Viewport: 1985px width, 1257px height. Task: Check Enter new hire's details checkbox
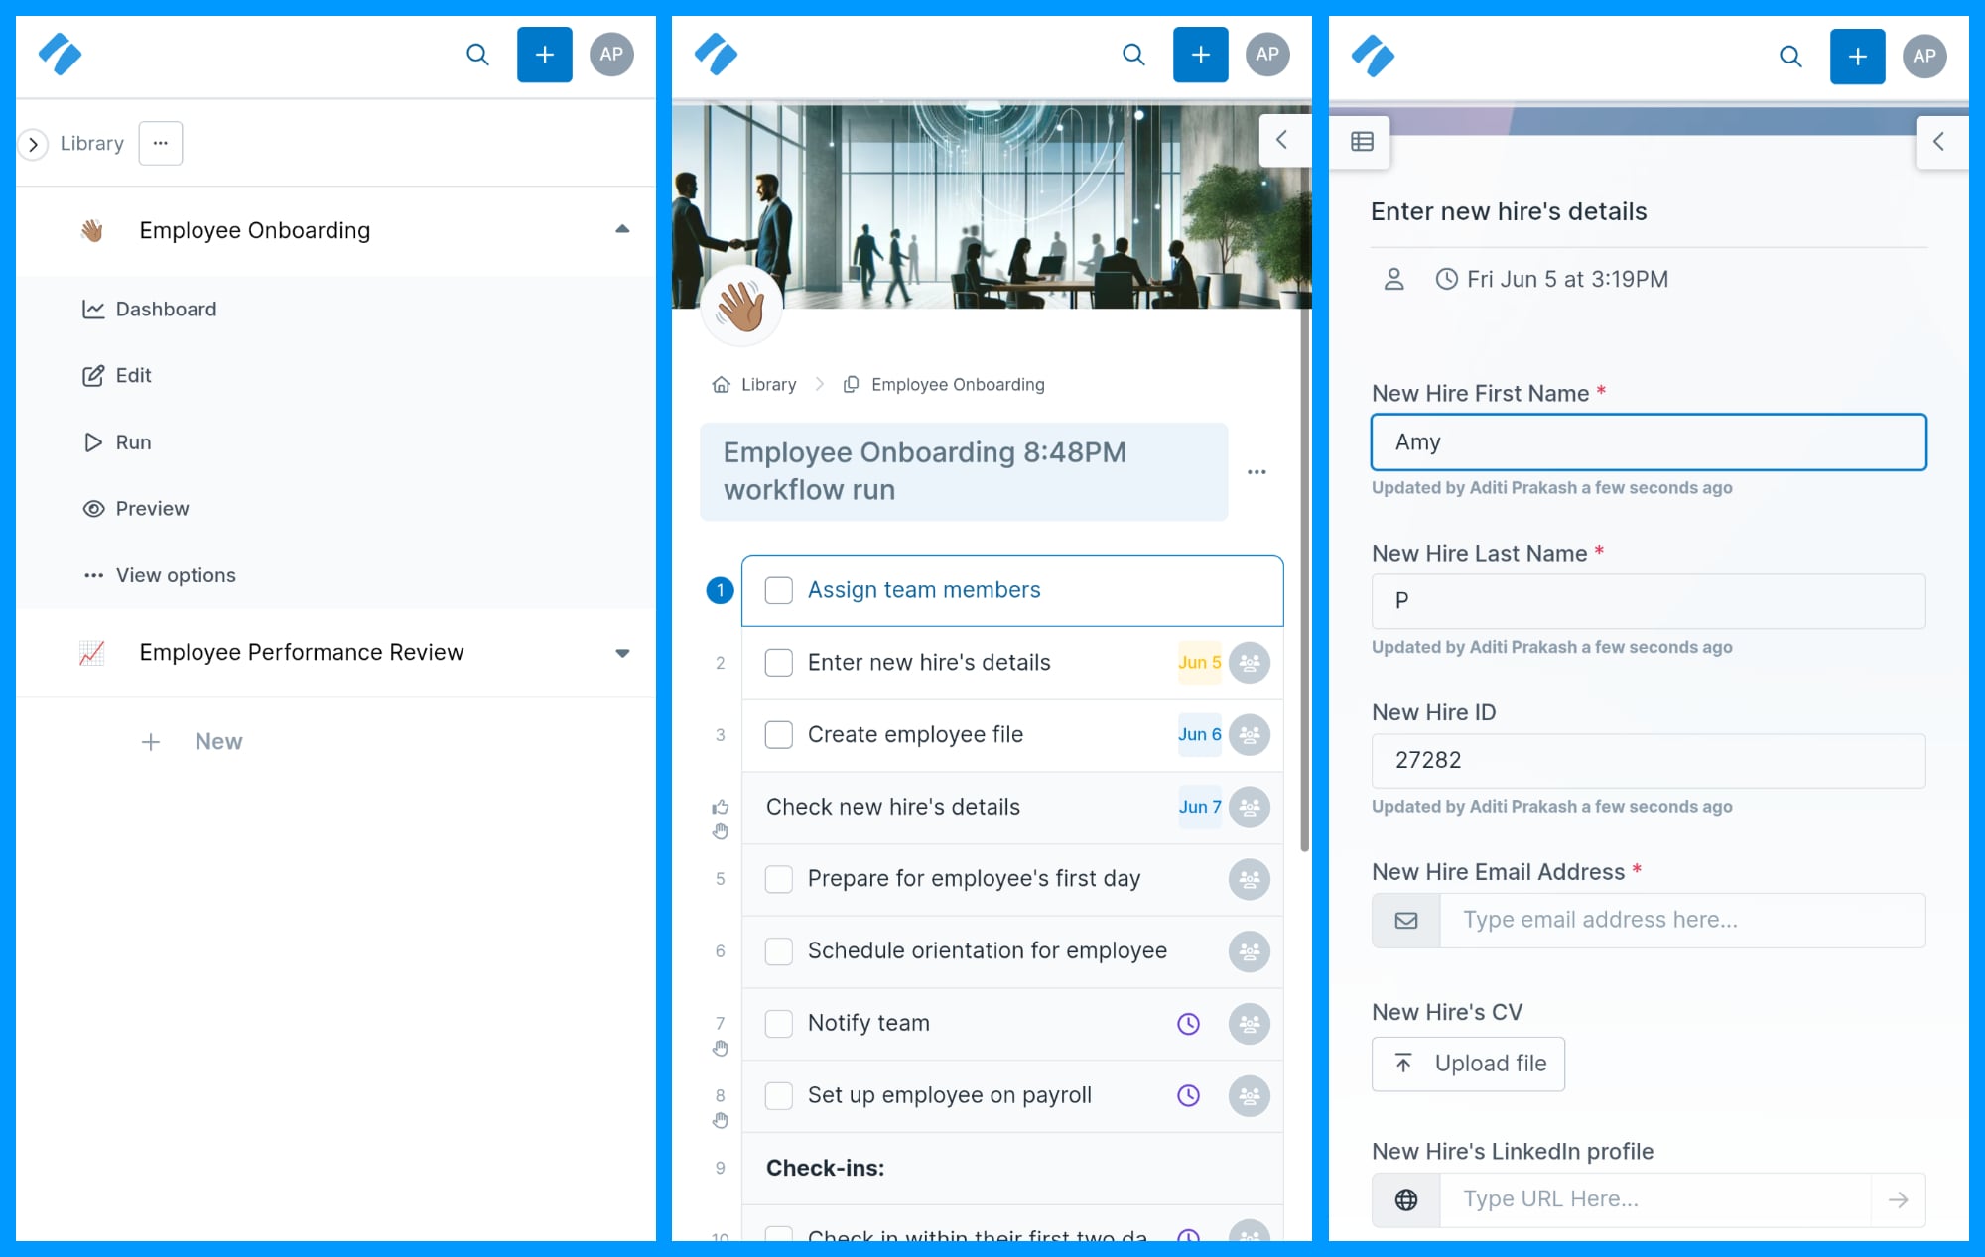(779, 663)
